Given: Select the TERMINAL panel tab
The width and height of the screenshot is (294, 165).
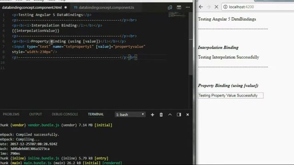Looking at the screenshot, I should (x=96, y=114).
